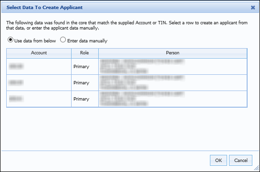Grab the dialog resize handle corner
This screenshot has width=260, height=172.
click(x=257, y=168)
